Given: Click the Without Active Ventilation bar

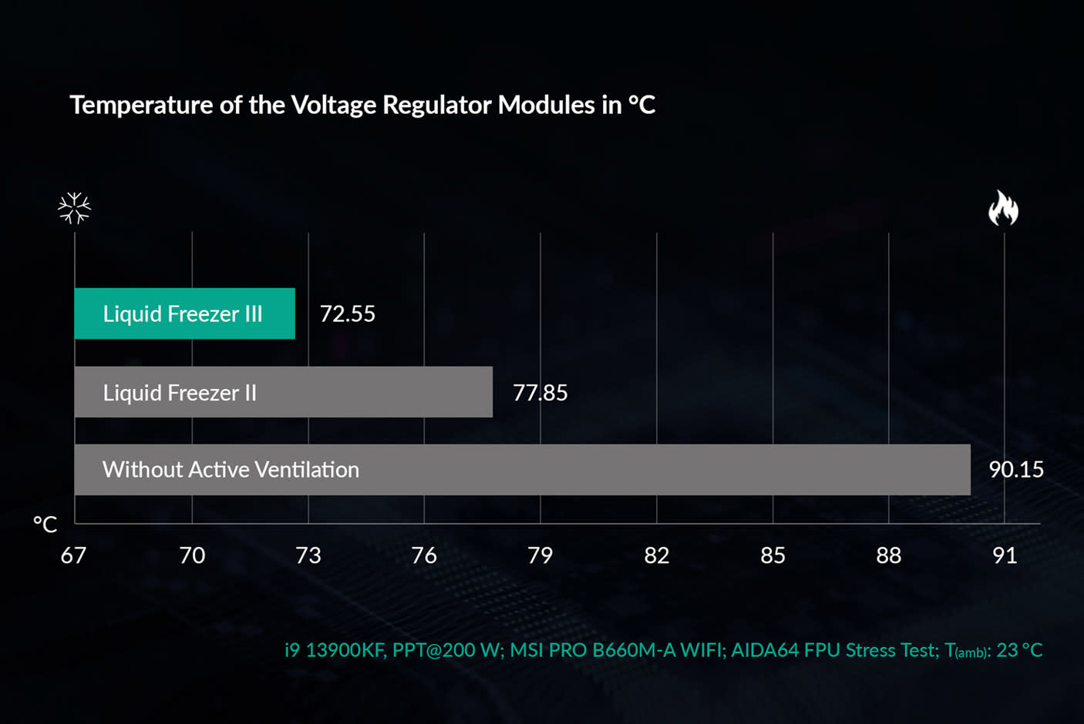Looking at the screenshot, I should click(x=522, y=469).
